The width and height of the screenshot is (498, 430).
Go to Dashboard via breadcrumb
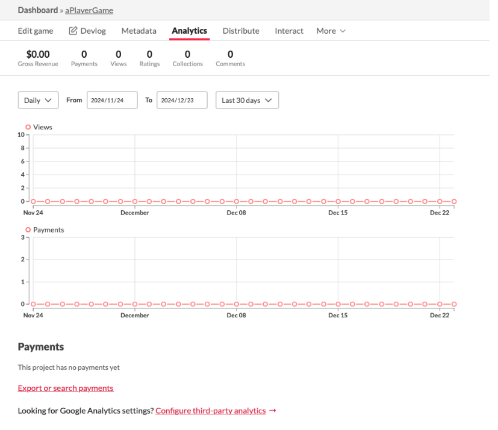[x=37, y=10]
